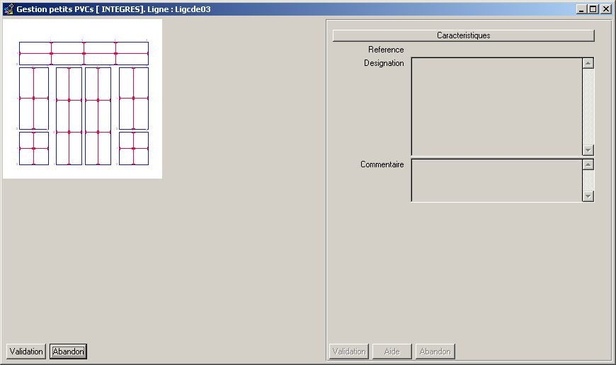616x365 pixels.
Task: Click the Designation vertical scrollbar track
Action: pyautogui.click(x=588, y=106)
